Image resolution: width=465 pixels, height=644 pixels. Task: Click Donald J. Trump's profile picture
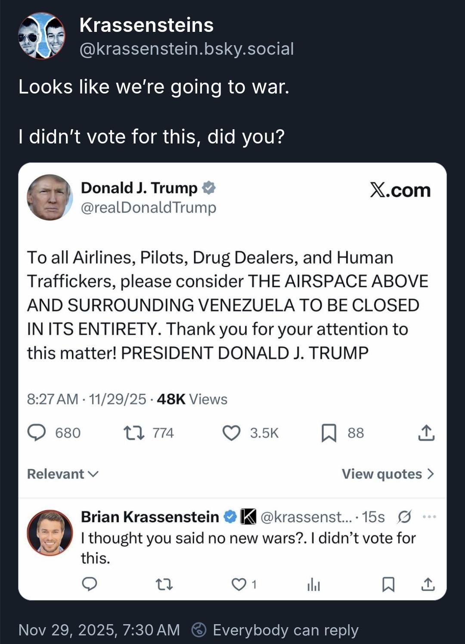click(50, 197)
